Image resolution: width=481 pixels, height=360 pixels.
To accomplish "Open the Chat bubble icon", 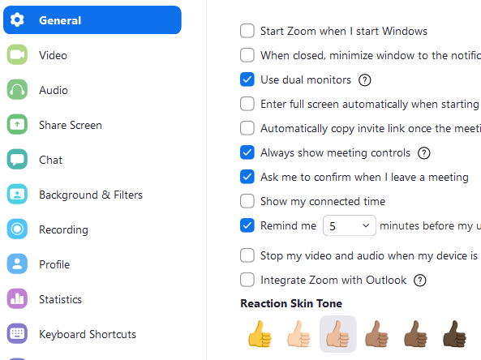I will (x=17, y=160).
